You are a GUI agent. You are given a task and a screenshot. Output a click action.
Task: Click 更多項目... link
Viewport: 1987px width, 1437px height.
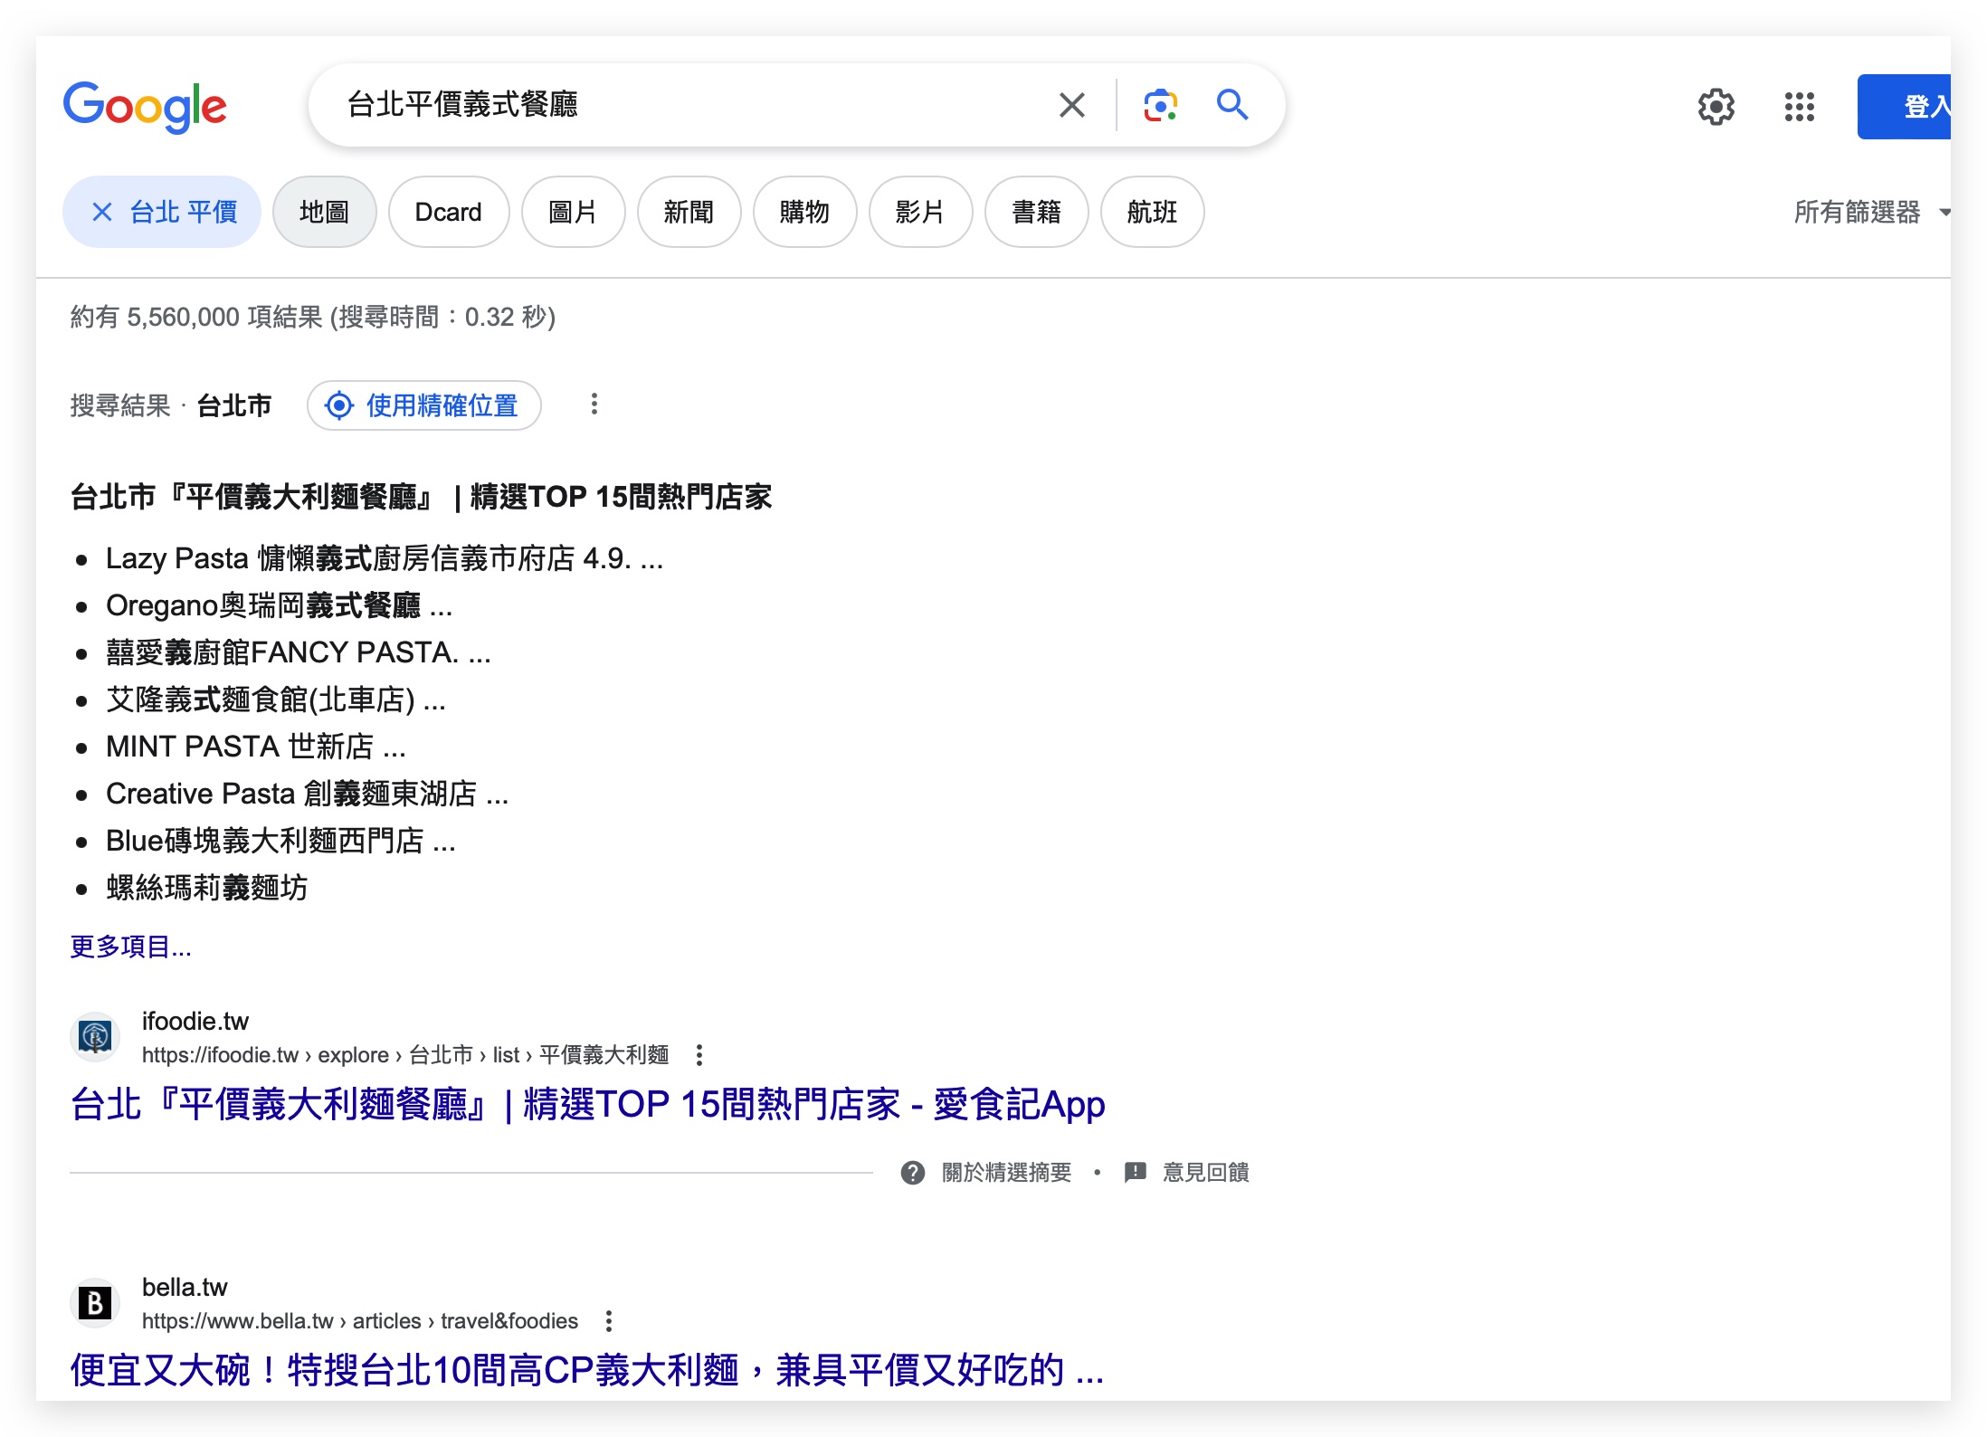pyautogui.click(x=131, y=947)
